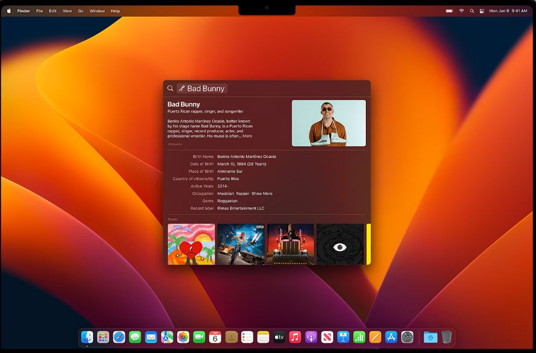The height and width of the screenshot is (353, 536).
Task: Click the Spotlight magnifier icon in the menu bar
Action: click(x=471, y=11)
